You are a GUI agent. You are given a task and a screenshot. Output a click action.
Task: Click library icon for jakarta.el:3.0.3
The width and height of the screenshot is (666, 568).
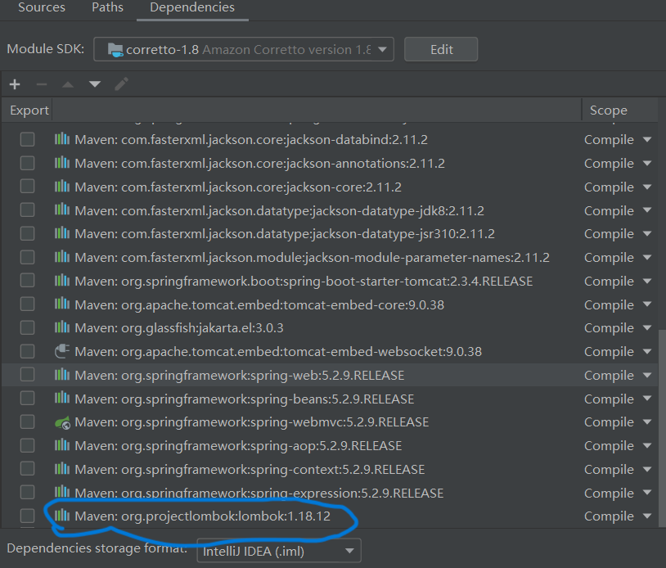pos(62,327)
